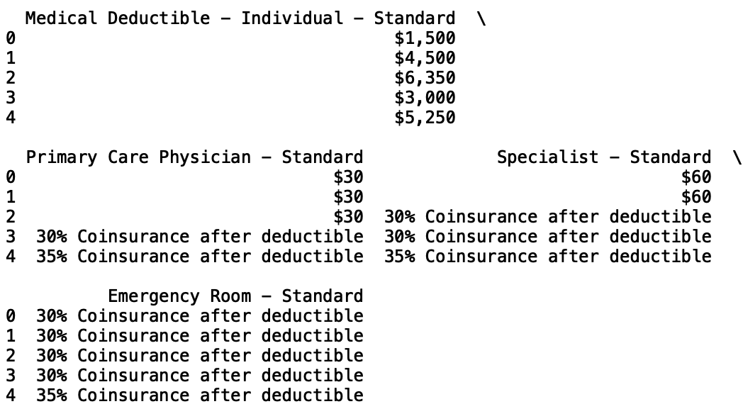This screenshot has height=404, width=743.
Task: Click row 4 Specialist 35% Coinsurance text
Action: pos(548,257)
